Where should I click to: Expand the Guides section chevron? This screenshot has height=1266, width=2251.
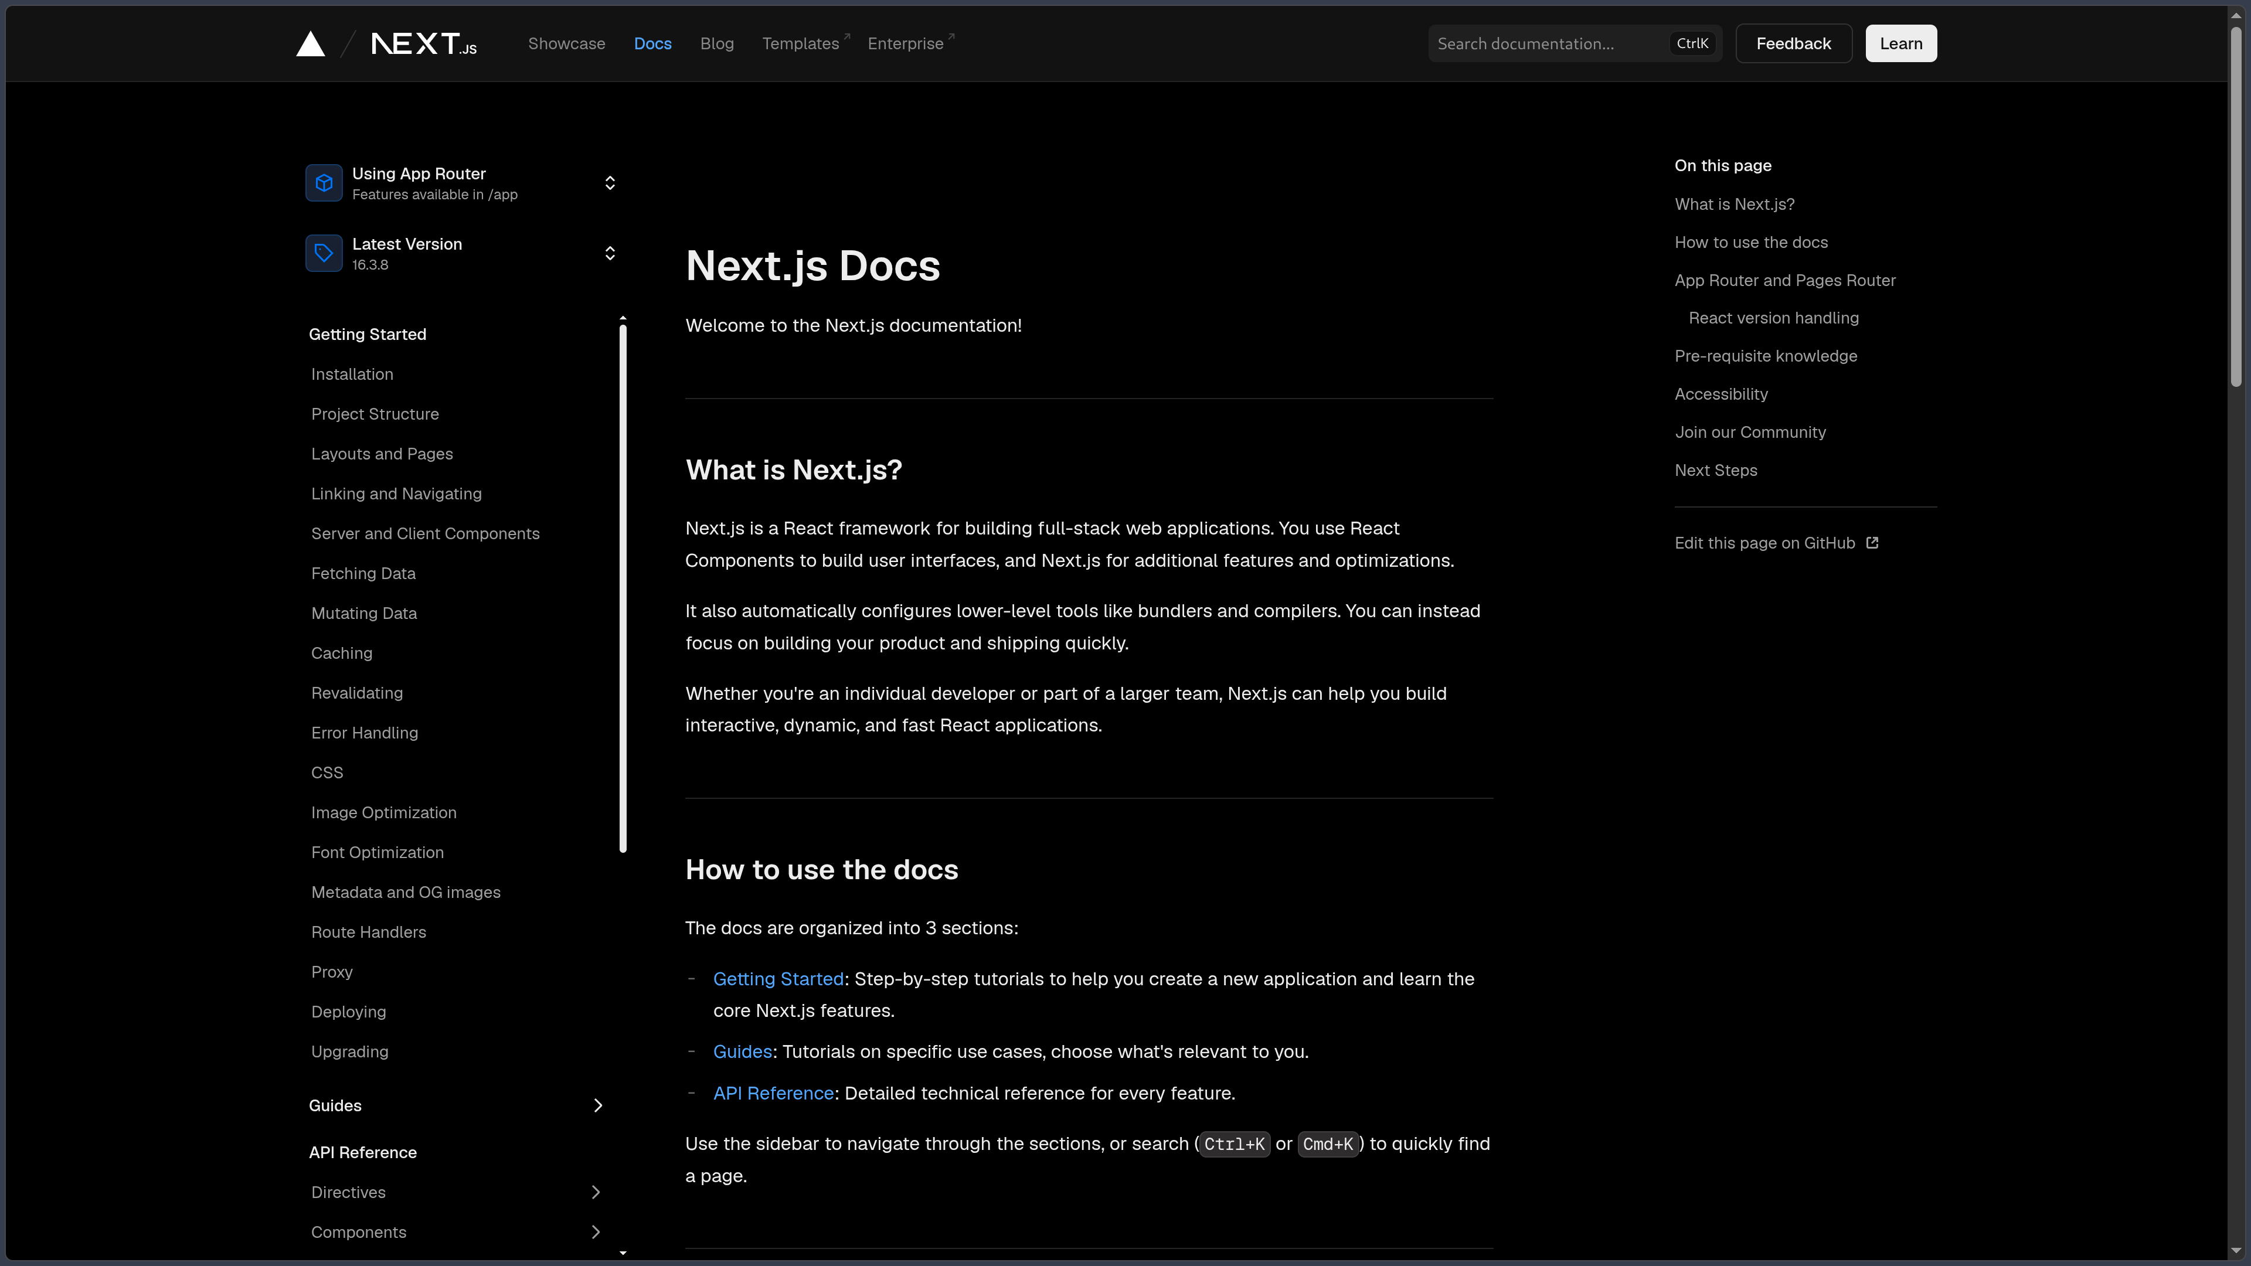pyautogui.click(x=598, y=1105)
